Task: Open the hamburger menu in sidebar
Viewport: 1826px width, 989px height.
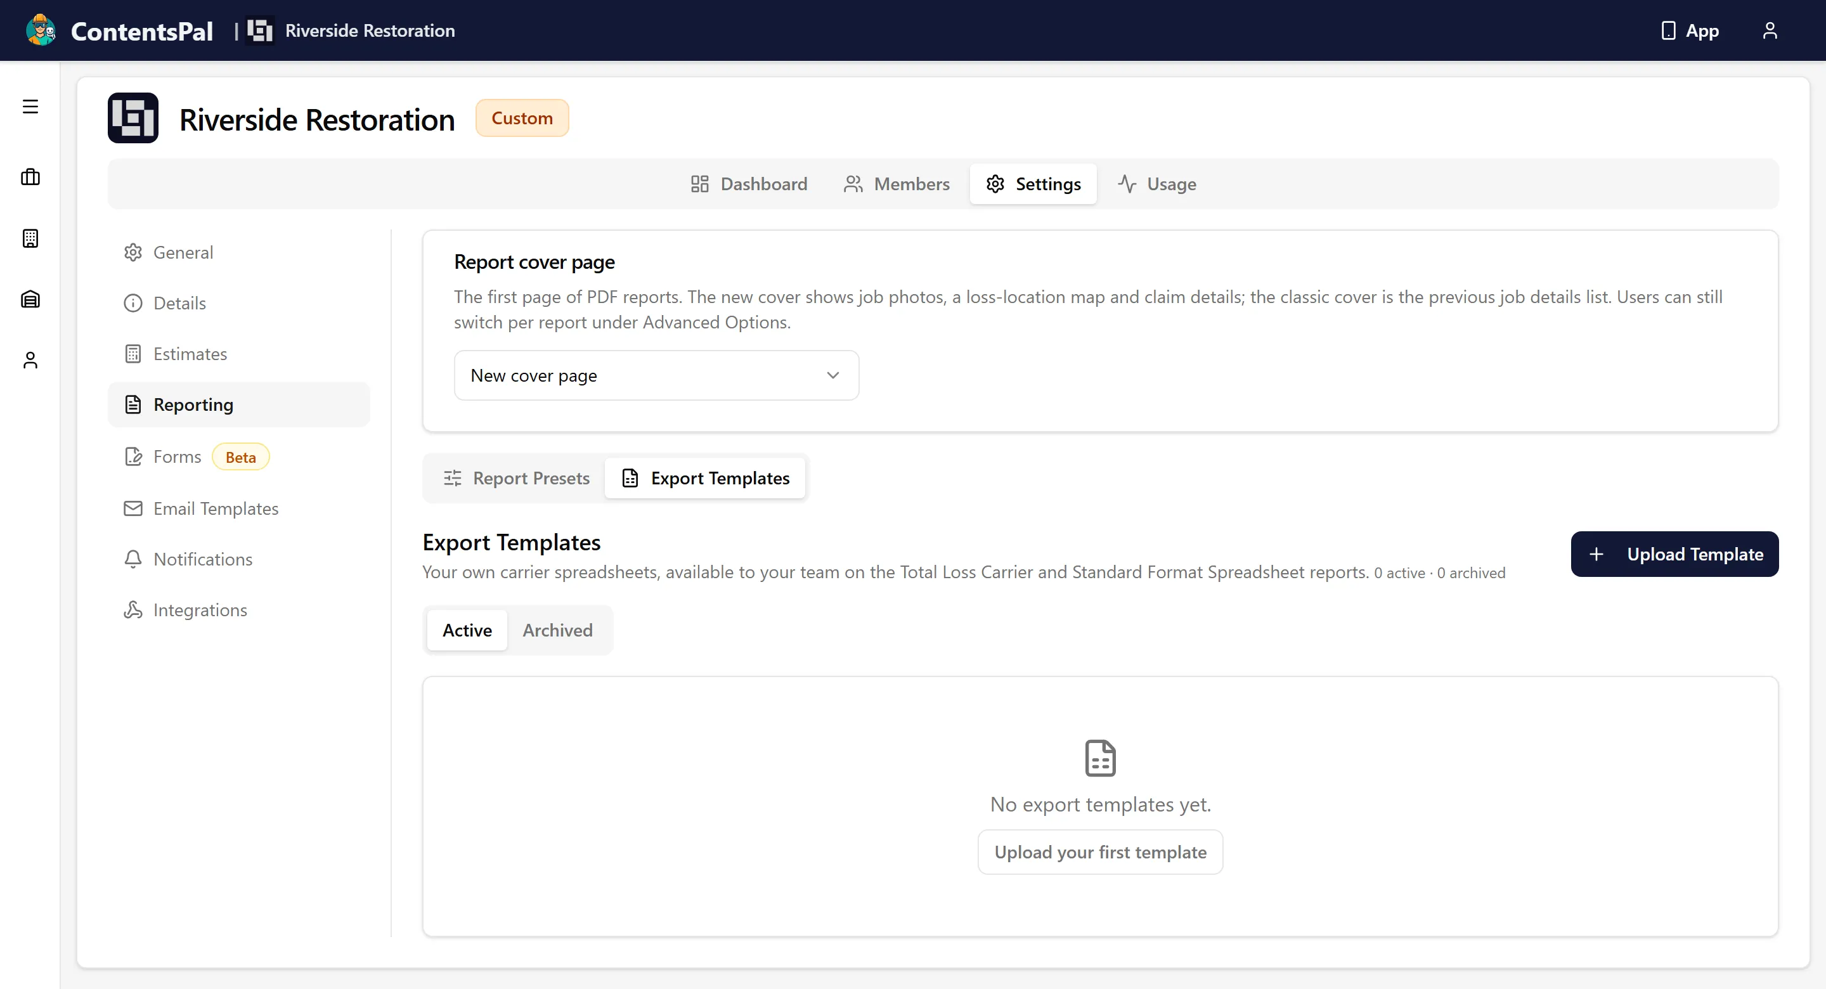Action: (30, 107)
